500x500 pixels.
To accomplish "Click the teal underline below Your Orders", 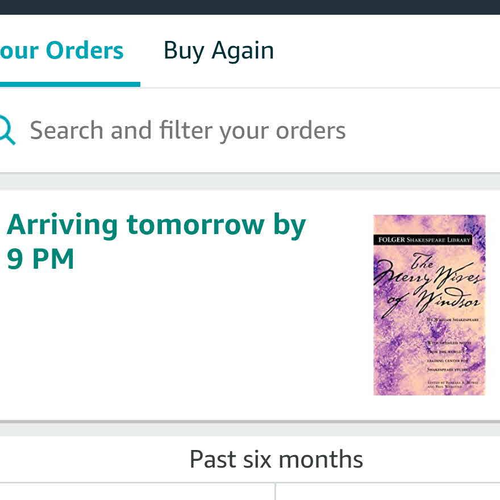I will (69, 85).
